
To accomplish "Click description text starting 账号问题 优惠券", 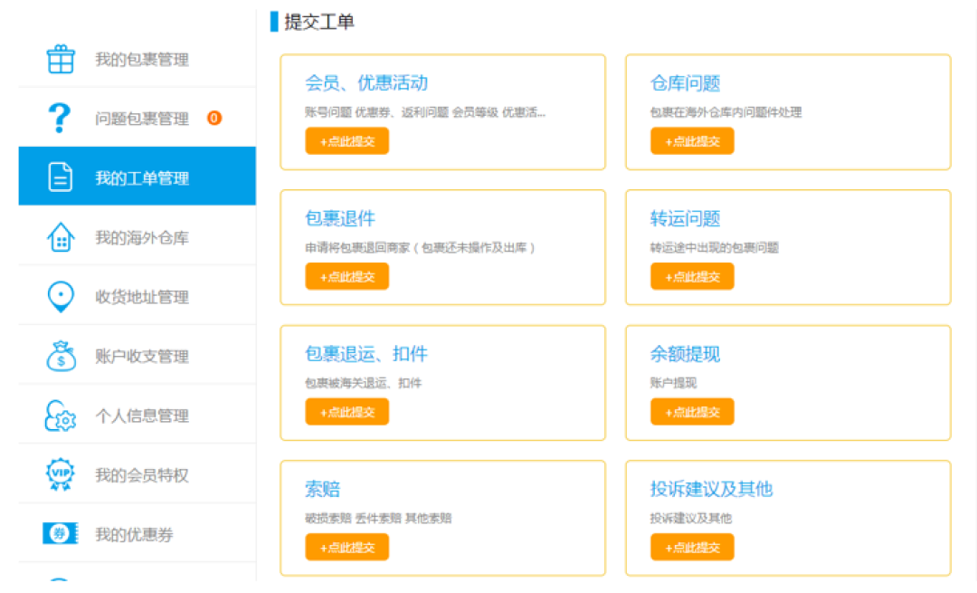I will pos(425,112).
